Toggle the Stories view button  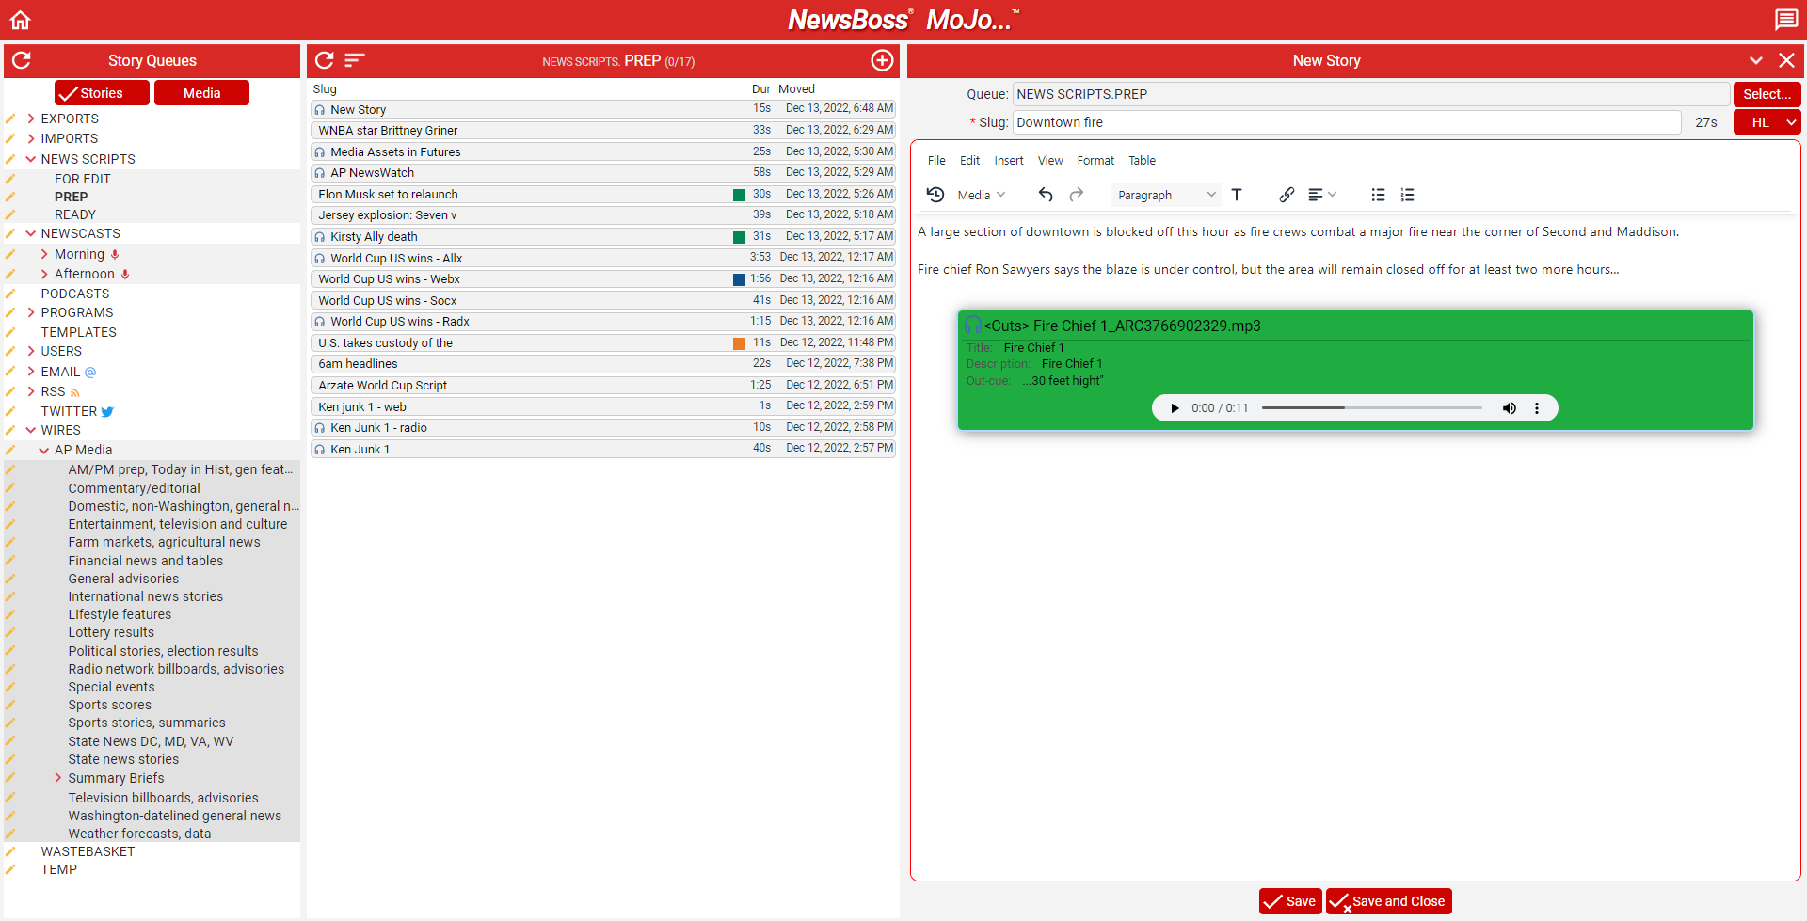pyautogui.click(x=102, y=93)
